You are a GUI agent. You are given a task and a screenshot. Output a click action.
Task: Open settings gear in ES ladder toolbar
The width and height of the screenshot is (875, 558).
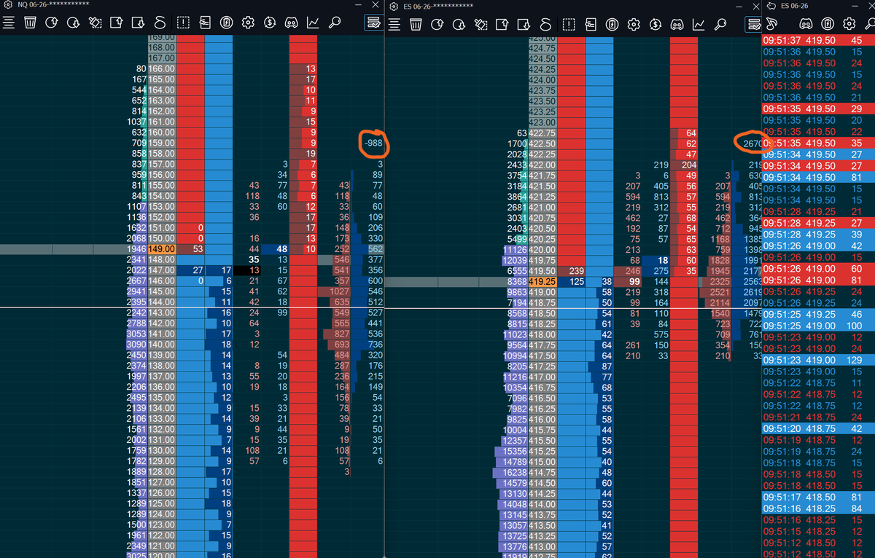pos(634,23)
